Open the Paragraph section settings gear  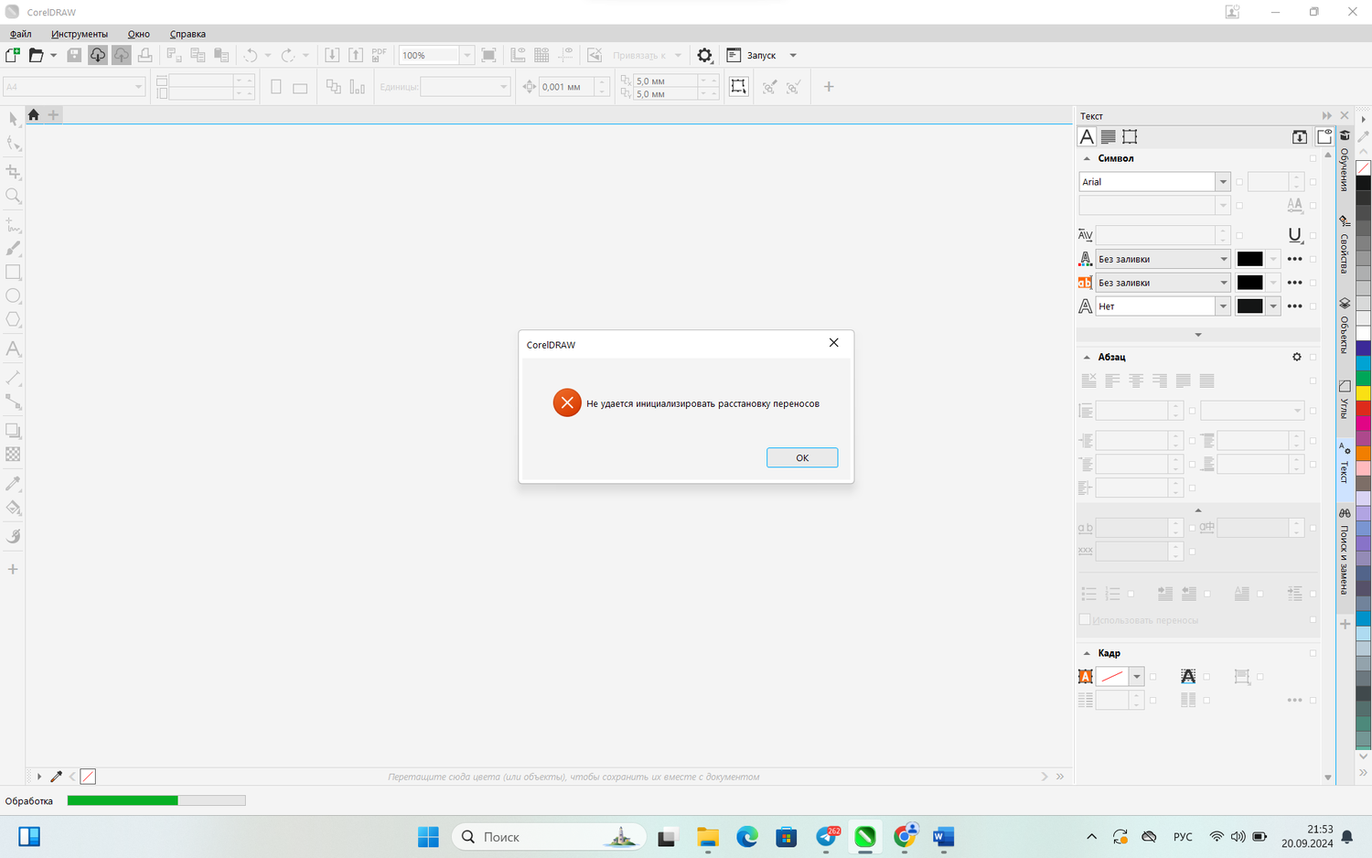pyautogui.click(x=1296, y=357)
